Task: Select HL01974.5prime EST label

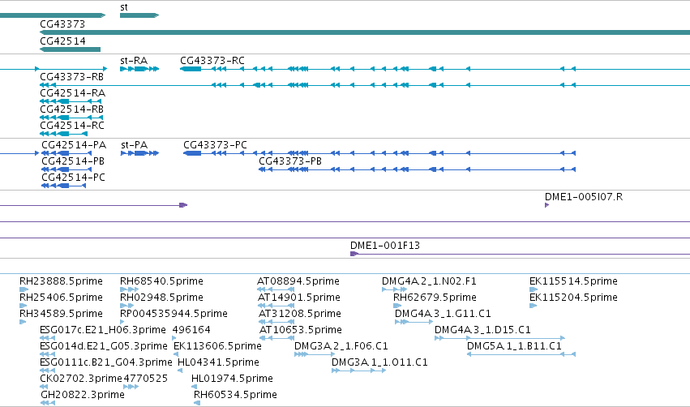Action: pos(232,379)
